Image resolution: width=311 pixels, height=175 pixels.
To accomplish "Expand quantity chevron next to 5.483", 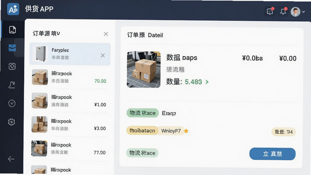I will [x=207, y=82].
